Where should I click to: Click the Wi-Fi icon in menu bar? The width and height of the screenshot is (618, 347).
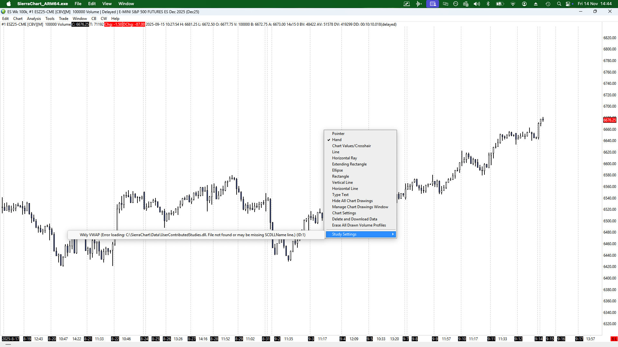[x=513, y=4]
